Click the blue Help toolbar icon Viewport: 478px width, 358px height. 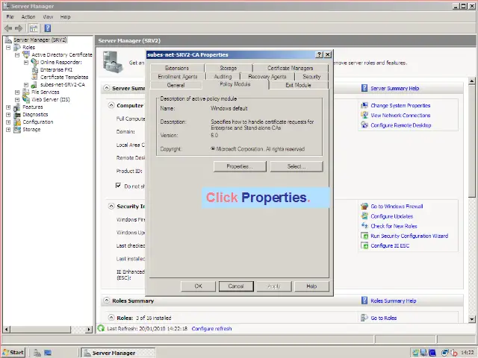(48, 28)
